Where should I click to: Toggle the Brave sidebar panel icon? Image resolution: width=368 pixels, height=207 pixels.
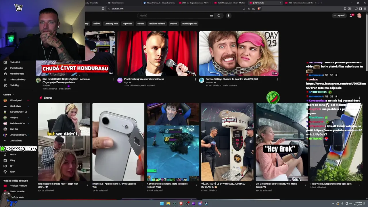tap(361, 9)
